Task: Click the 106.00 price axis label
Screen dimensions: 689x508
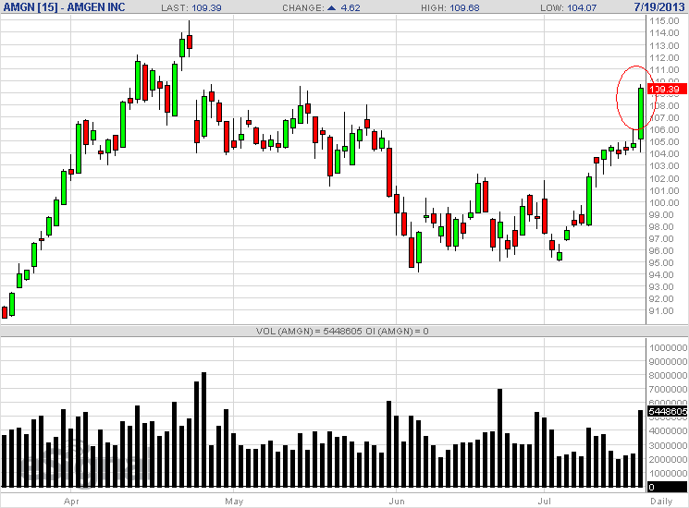Action: tap(664, 130)
